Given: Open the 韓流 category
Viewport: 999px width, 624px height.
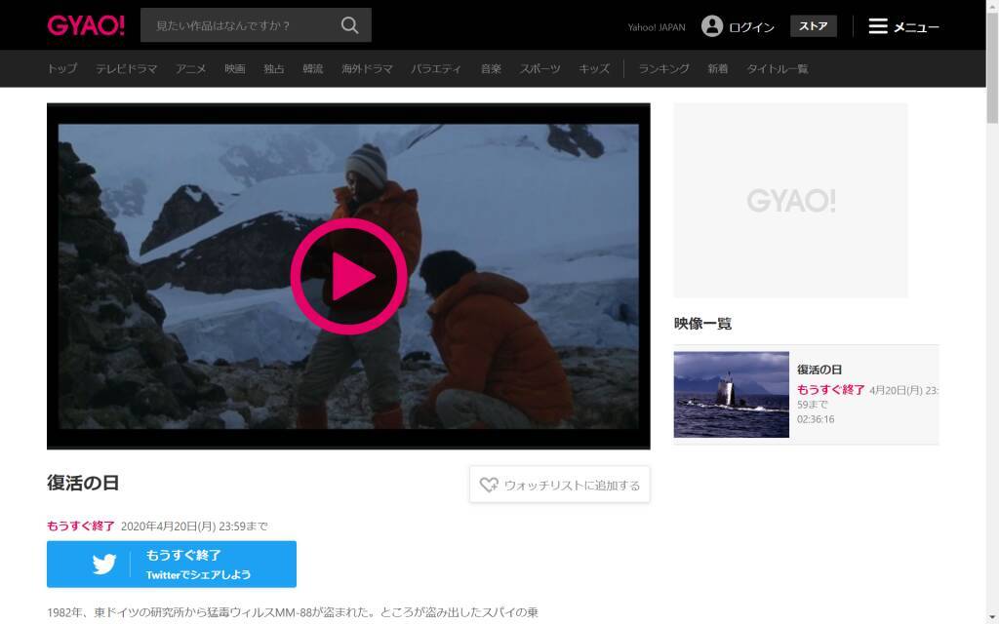Looking at the screenshot, I should click(x=313, y=69).
